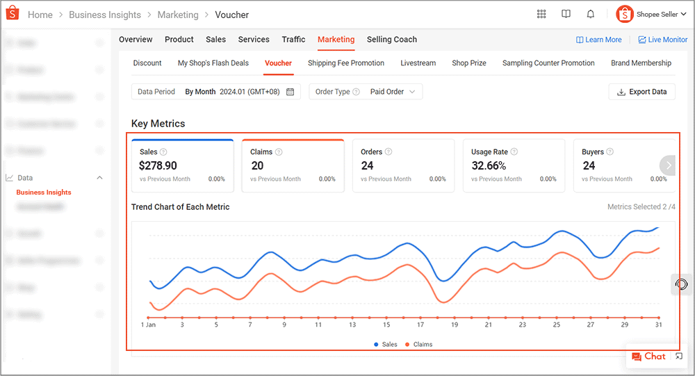This screenshot has width=695, height=376.
Task: Click the Export Data button
Action: (x=641, y=92)
